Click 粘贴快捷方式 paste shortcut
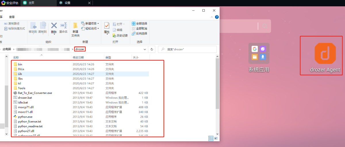The height and width of the screenshot is (147, 345). [14, 28]
